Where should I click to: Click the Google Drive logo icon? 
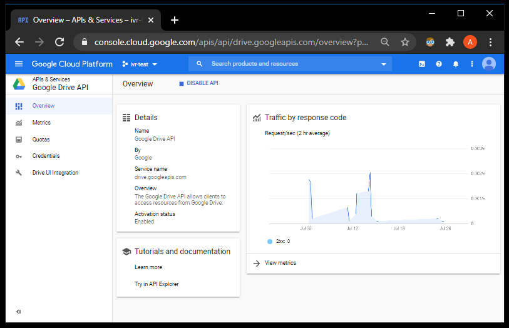[x=19, y=84]
